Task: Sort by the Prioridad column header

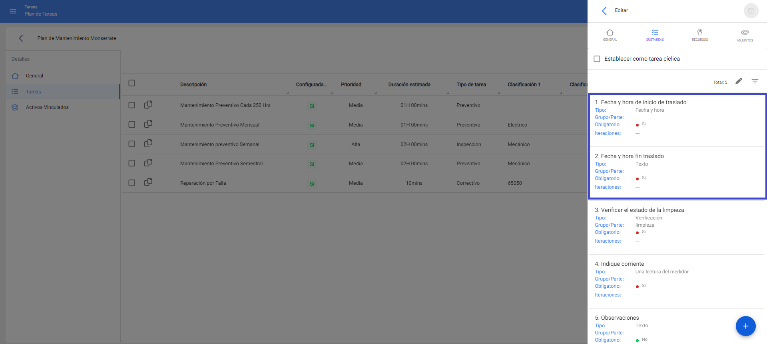Action: (351, 85)
